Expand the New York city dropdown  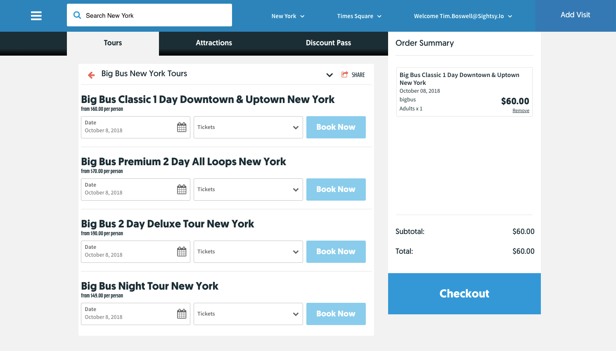coord(288,16)
